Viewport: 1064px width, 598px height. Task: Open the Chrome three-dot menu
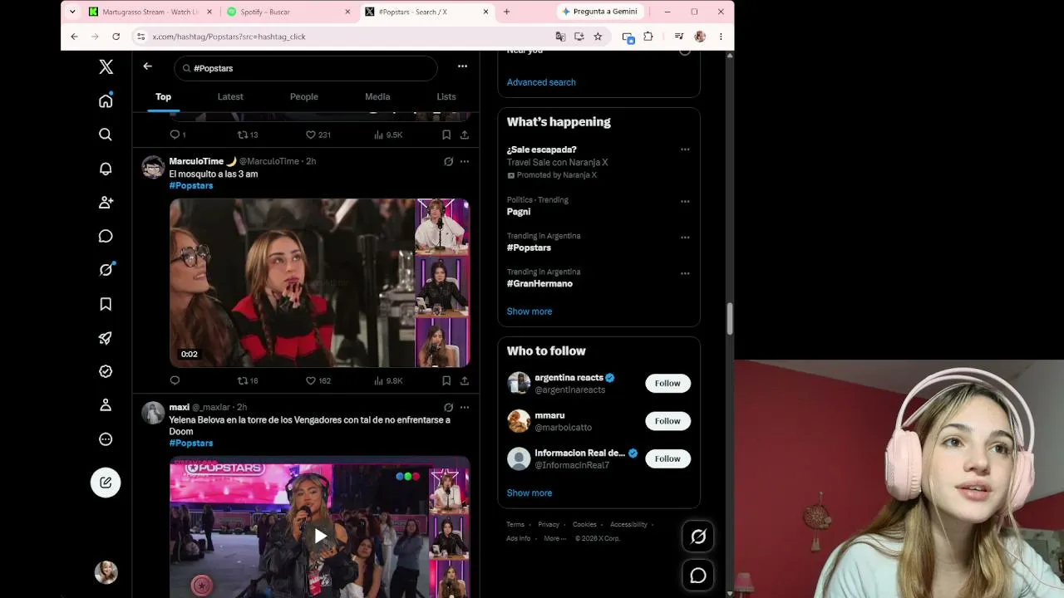(x=721, y=37)
